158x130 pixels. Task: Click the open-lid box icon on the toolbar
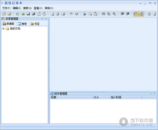pos(39,14)
